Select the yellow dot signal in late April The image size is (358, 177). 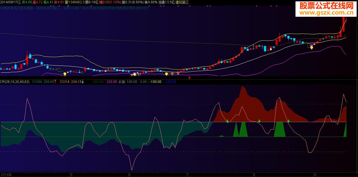(65, 74)
